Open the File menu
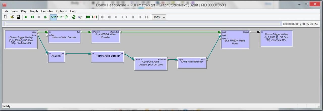 (x=6, y=11)
